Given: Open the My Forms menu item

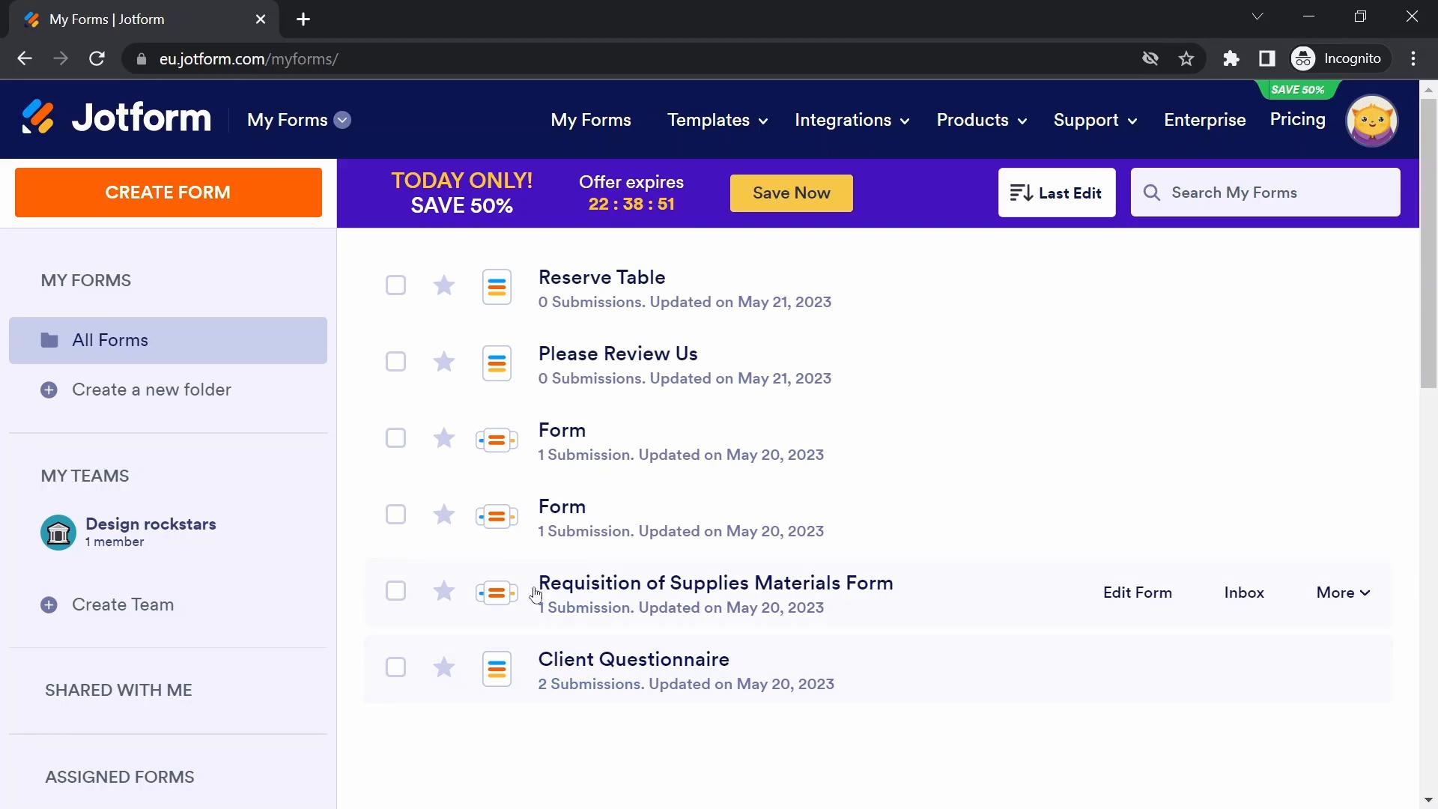Looking at the screenshot, I should [592, 120].
